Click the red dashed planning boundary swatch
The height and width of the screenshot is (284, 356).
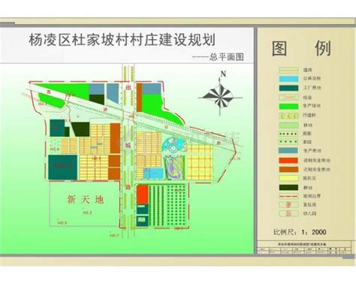[x=288, y=196]
